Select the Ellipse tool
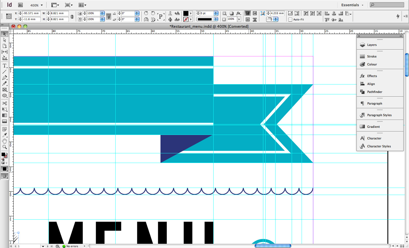 pos(5,96)
